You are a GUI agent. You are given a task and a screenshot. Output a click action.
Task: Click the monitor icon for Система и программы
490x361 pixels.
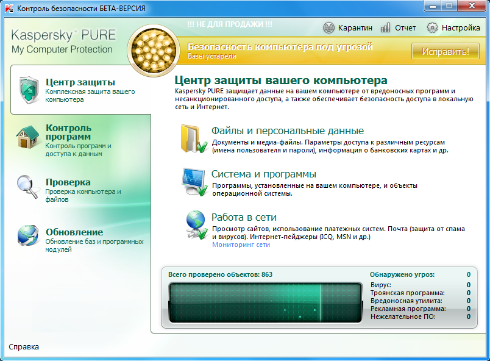pyautogui.click(x=194, y=182)
